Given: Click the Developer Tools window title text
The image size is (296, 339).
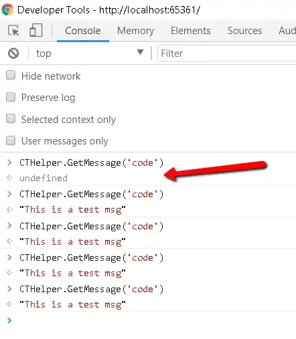Looking at the screenshot, I should 108,10.
